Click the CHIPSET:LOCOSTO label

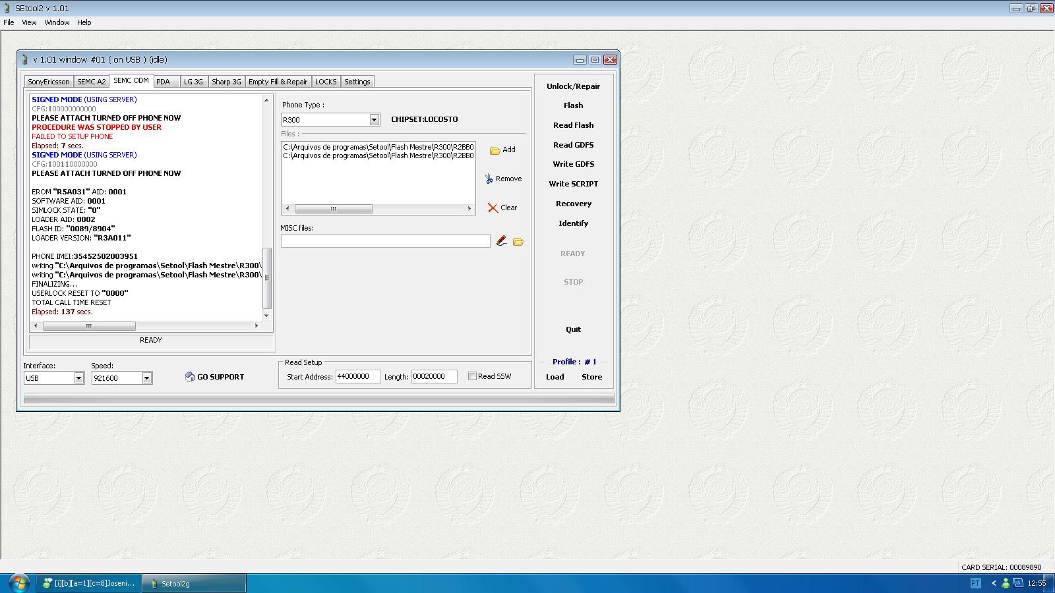(x=425, y=119)
